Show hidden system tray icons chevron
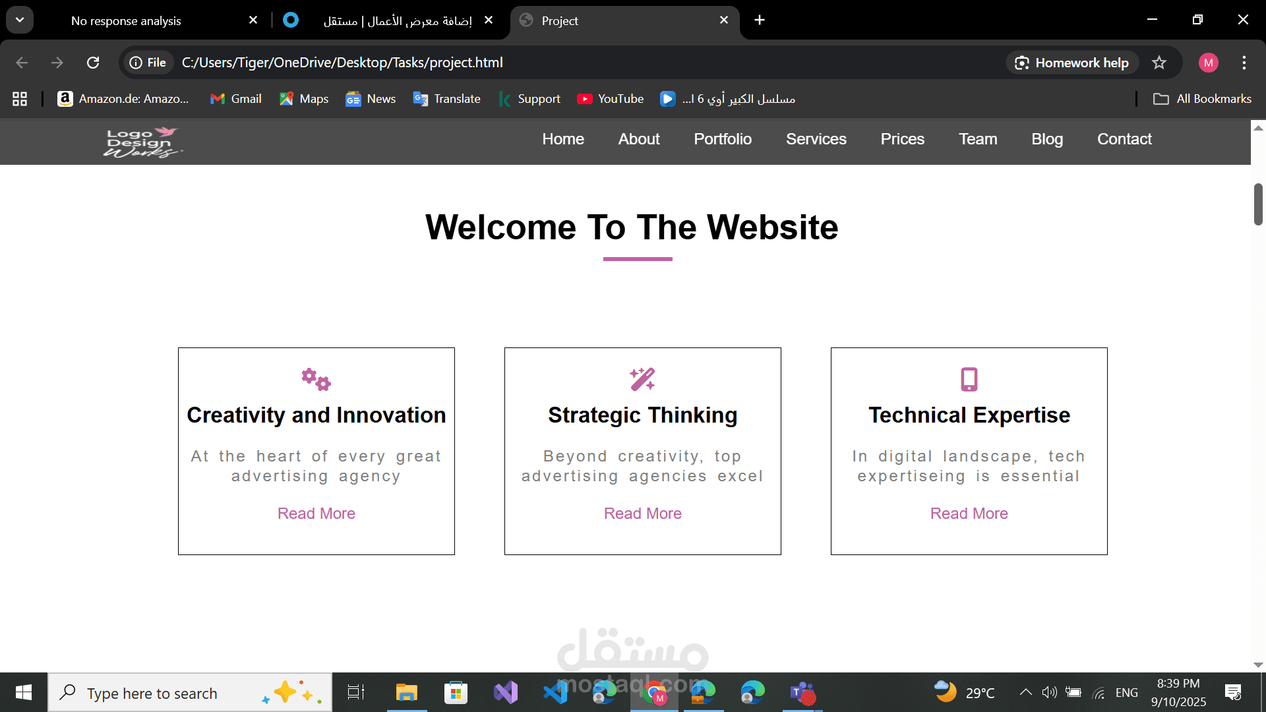Screen dimensions: 1266x712 click(1025, 692)
